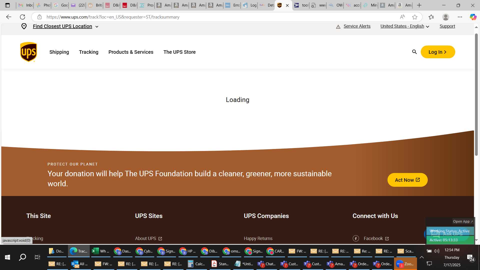Open Windows taskbar search

coord(22,257)
